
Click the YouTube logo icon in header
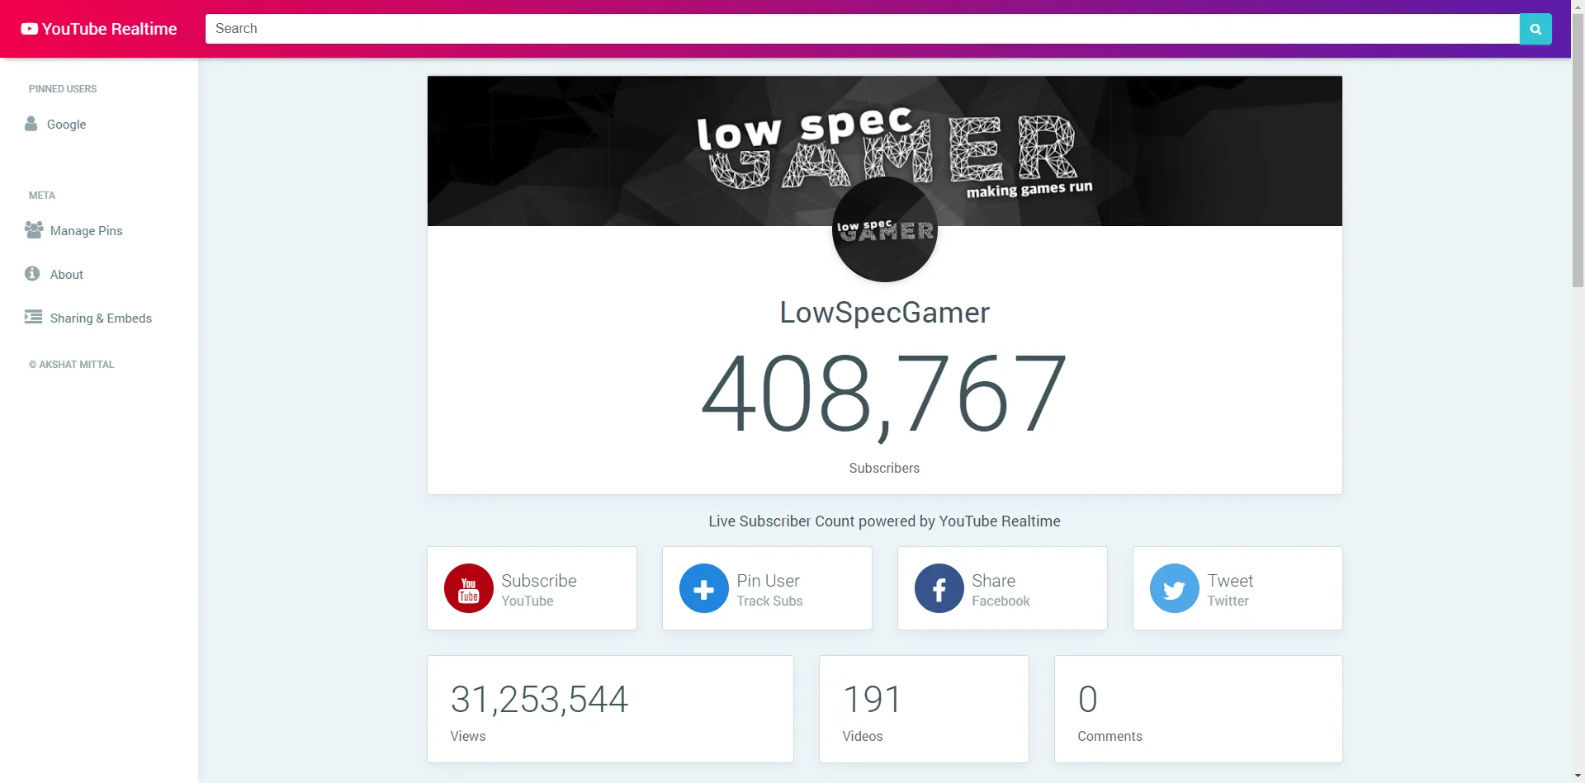coord(30,29)
